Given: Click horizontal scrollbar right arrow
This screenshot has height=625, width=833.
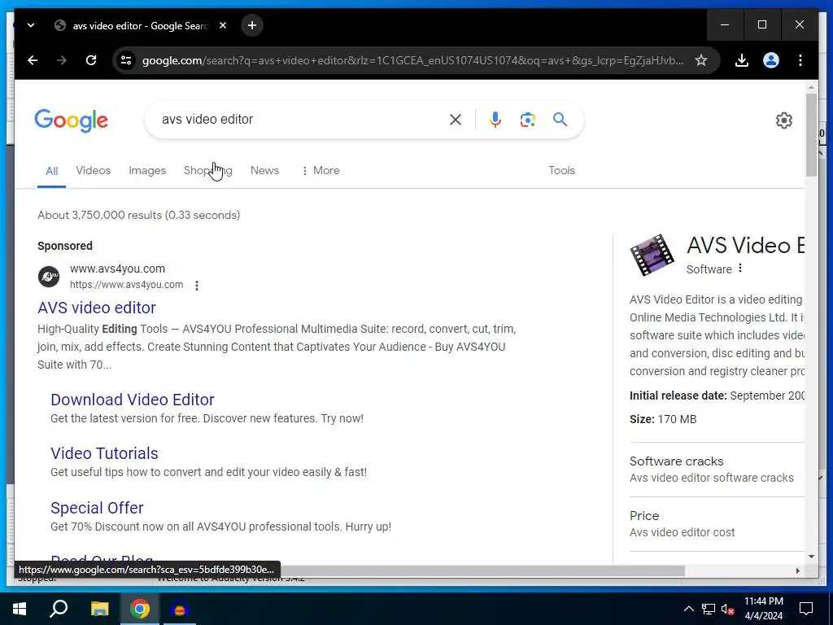Looking at the screenshot, I should click(797, 570).
